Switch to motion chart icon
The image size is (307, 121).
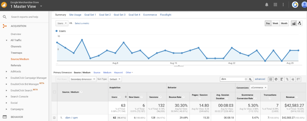300,23
